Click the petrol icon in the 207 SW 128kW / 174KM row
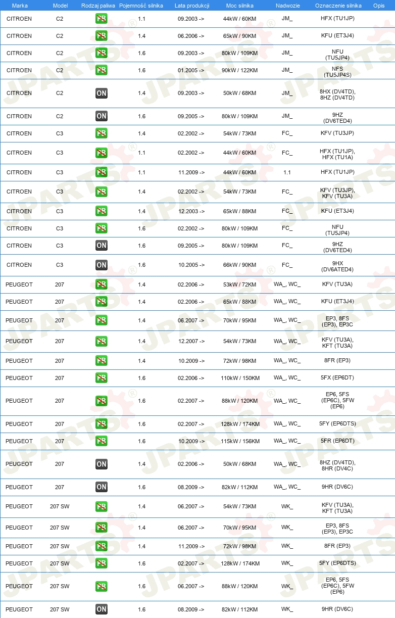This screenshot has height=618, width=395. (102, 563)
